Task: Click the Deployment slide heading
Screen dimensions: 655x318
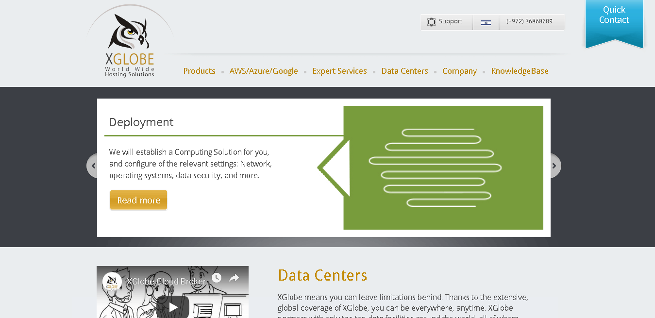Action: 141,122
